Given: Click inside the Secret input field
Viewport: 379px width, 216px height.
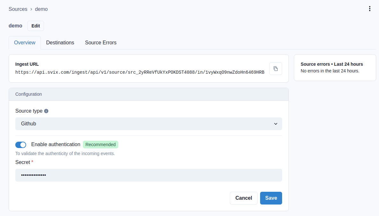Looking at the screenshot, I should pos(149,175).
